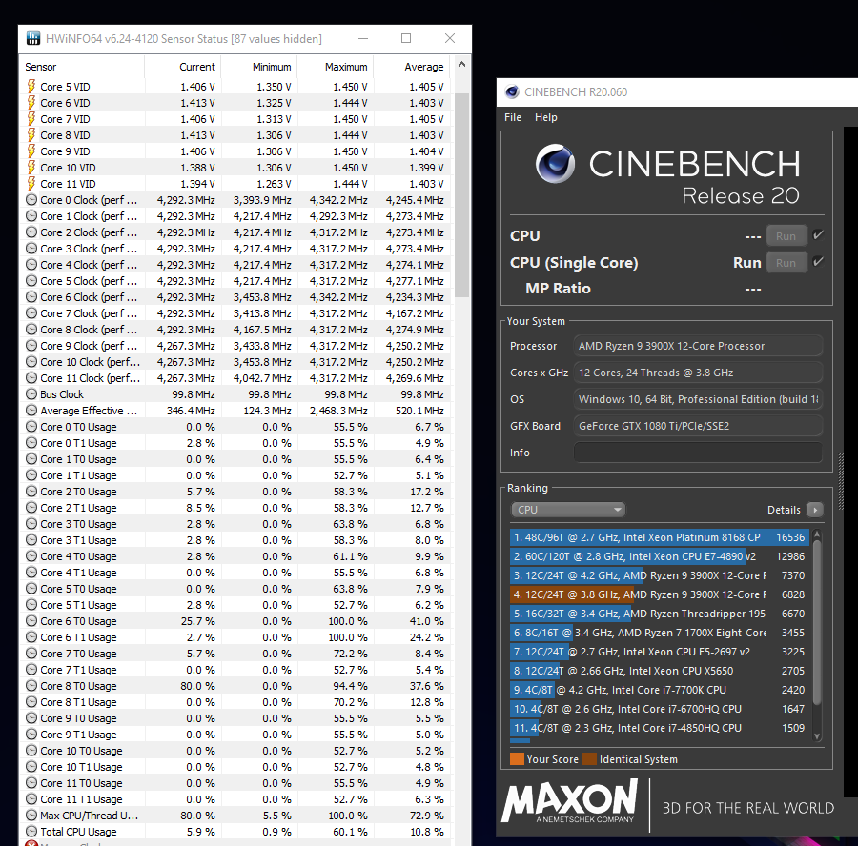Screen dimensions: 858x846
Task: Select ranking entry 1 Xeon Platinum 8168
Action: click(660, 537)
